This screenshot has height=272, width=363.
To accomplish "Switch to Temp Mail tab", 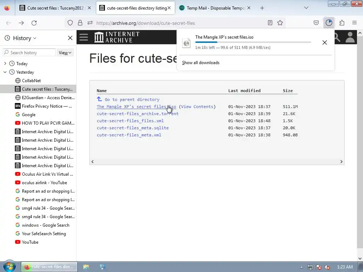I will [x=215, y=8].
